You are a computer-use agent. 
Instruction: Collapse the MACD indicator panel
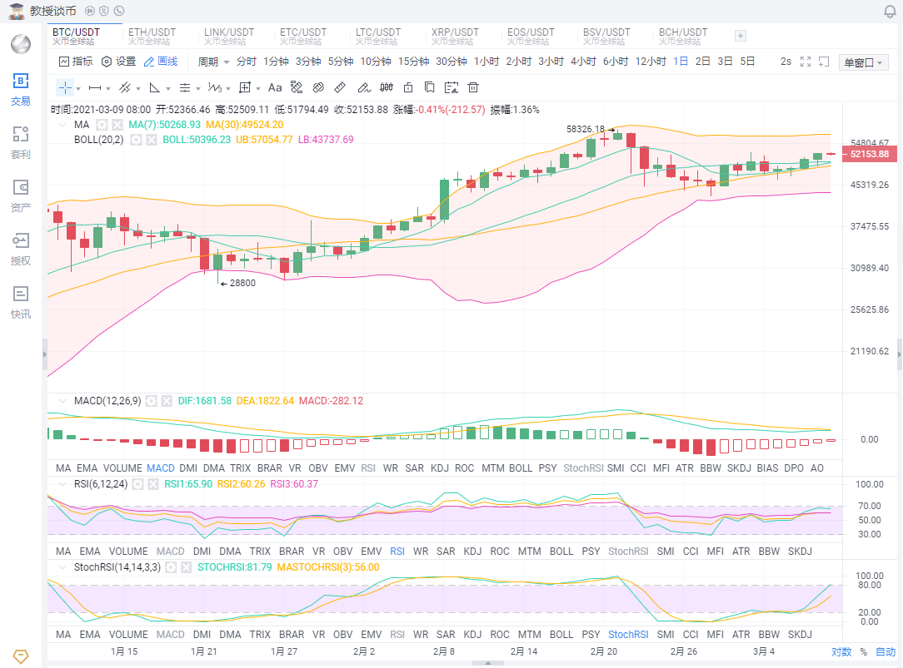[62, 401]
